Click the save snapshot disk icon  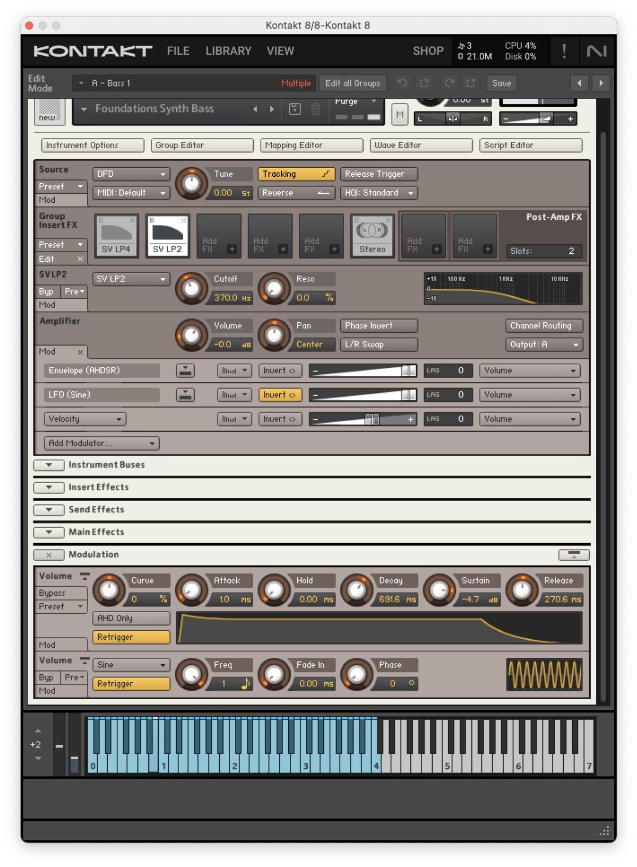click(295, 109)
